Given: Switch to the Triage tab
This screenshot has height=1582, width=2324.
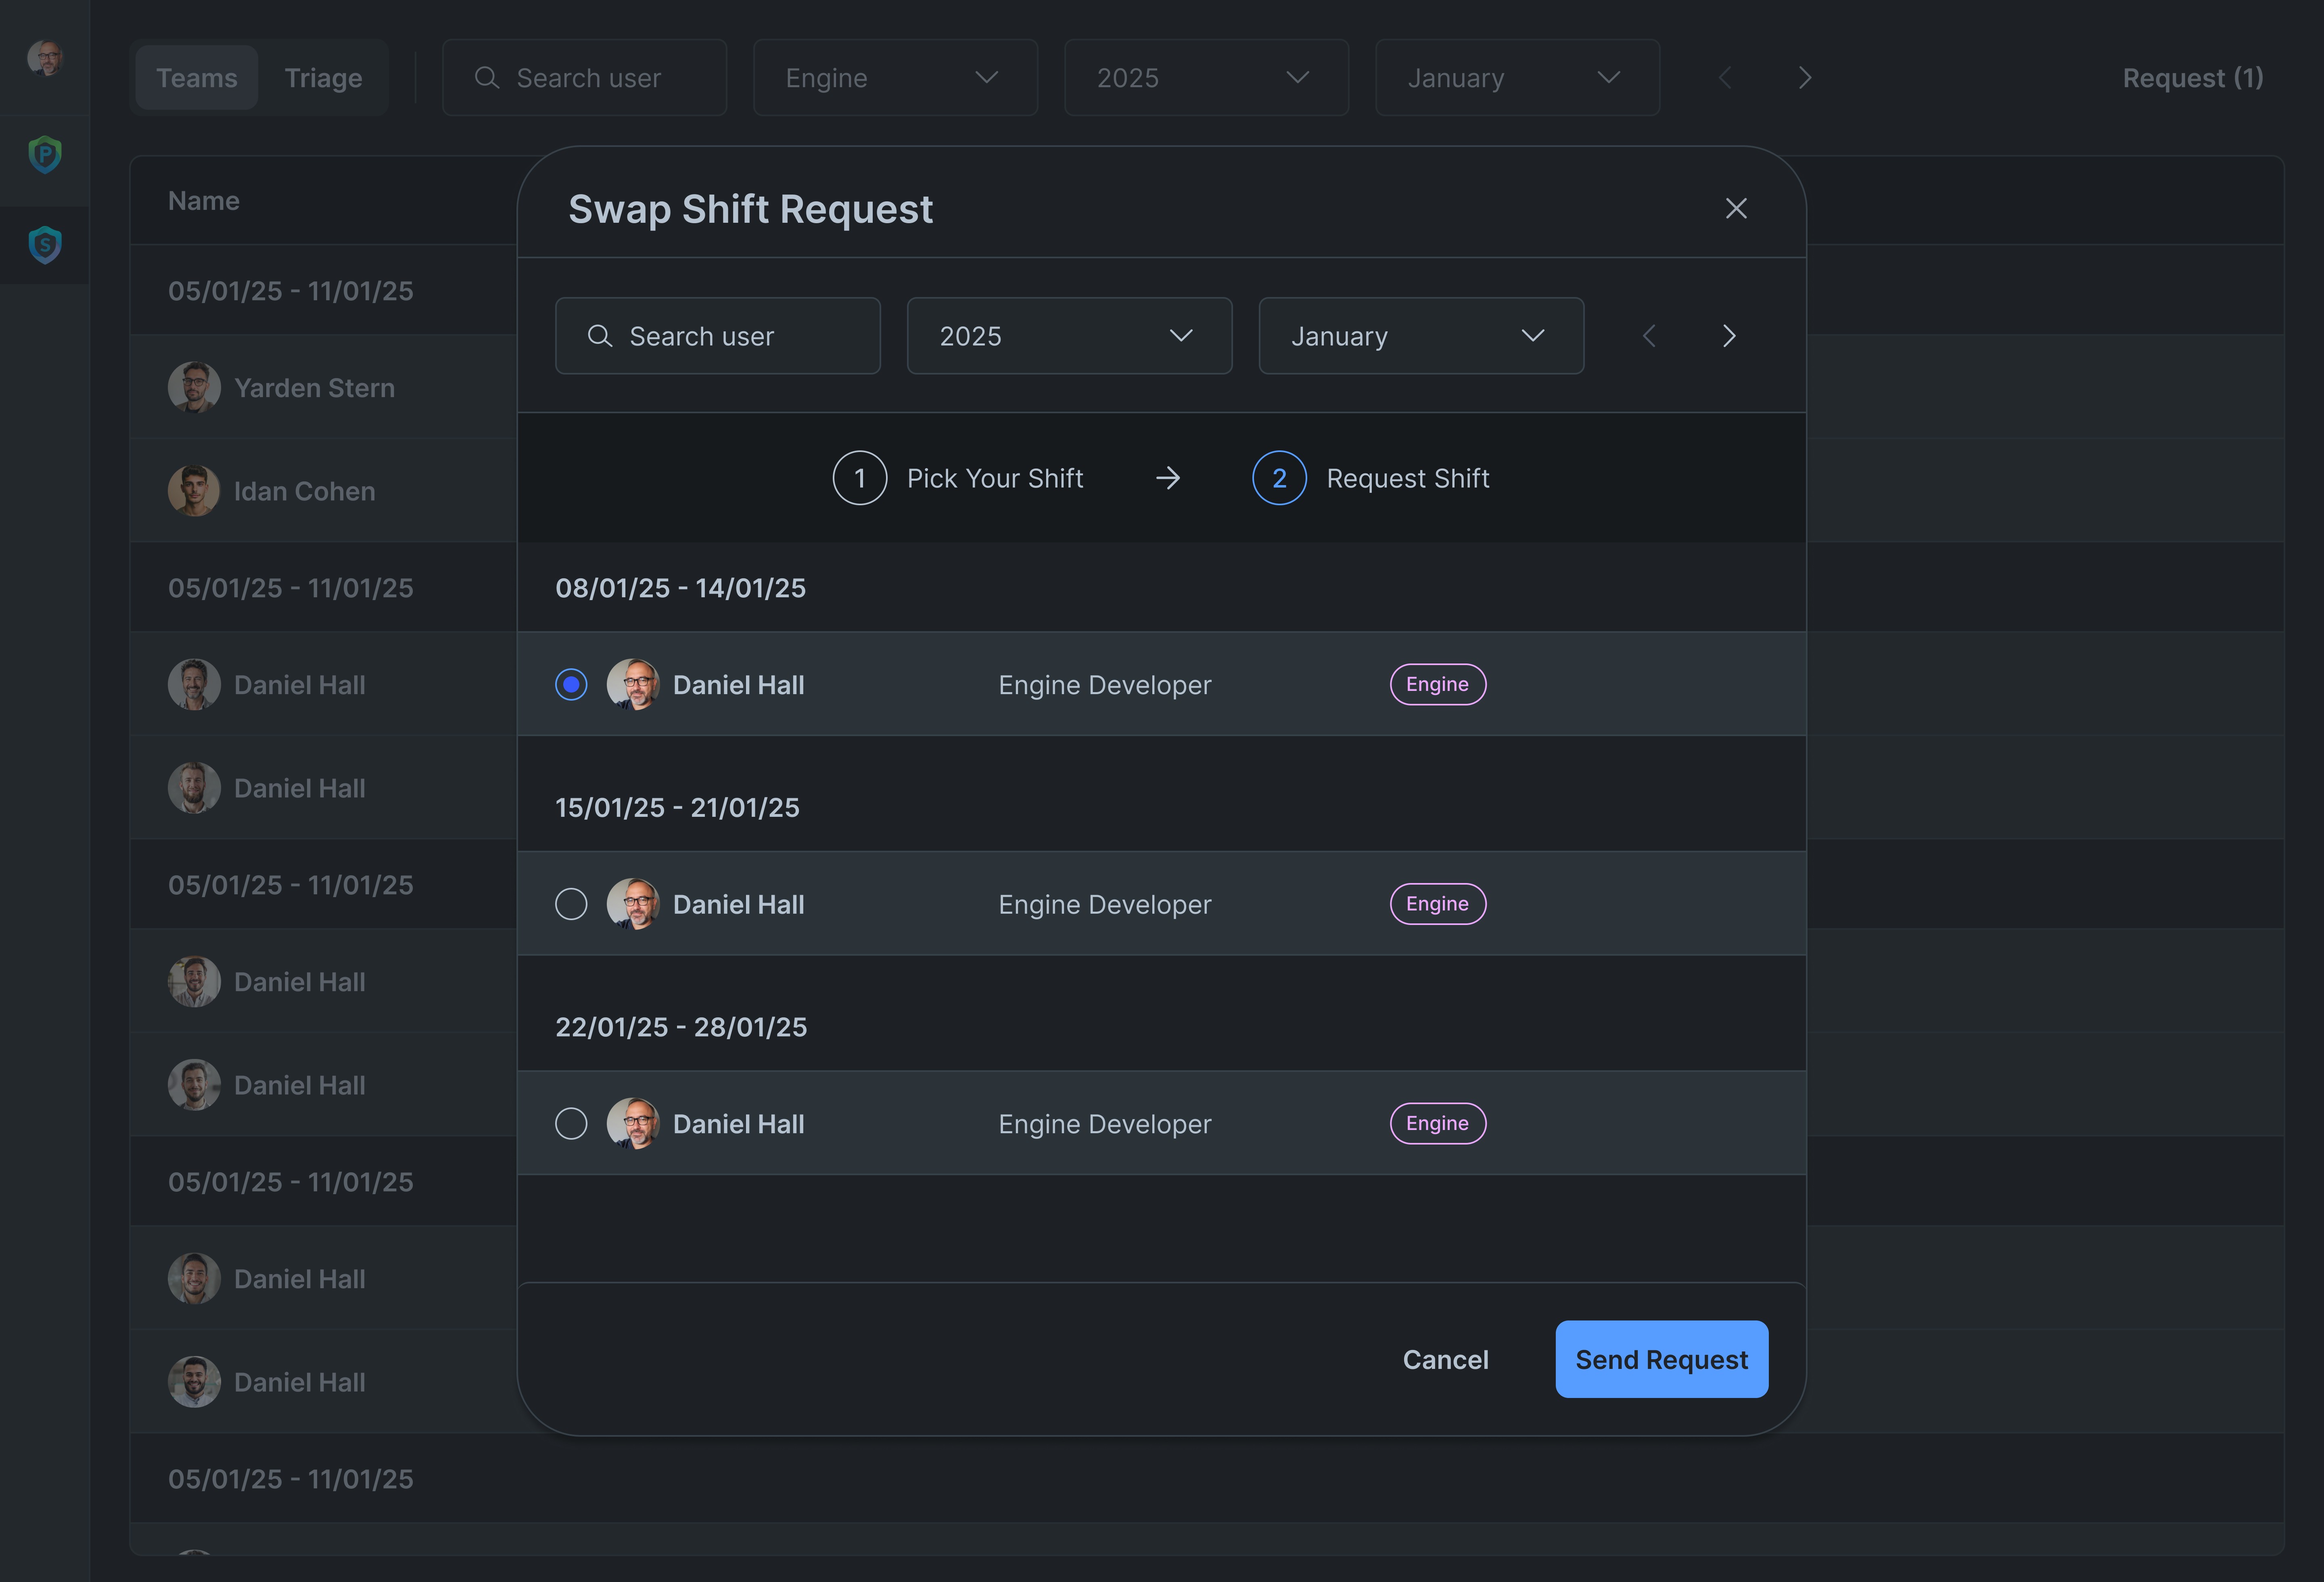Looking at the screenshot, I should pos(323,78).
